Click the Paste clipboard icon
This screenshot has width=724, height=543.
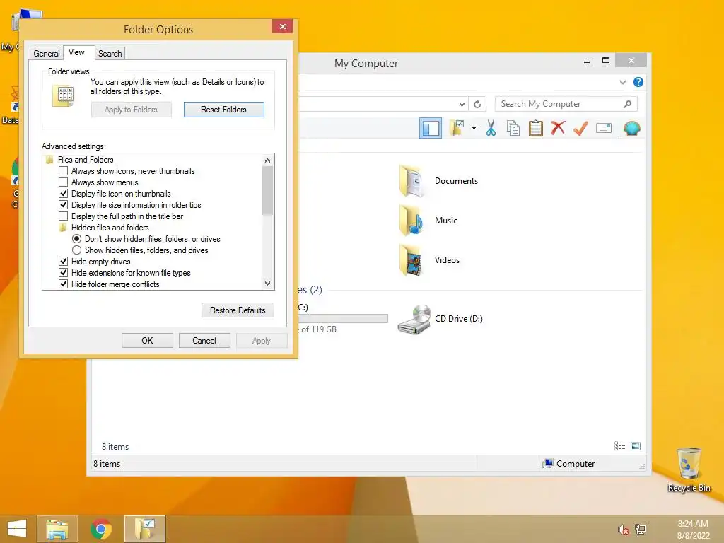pos(536,128)
